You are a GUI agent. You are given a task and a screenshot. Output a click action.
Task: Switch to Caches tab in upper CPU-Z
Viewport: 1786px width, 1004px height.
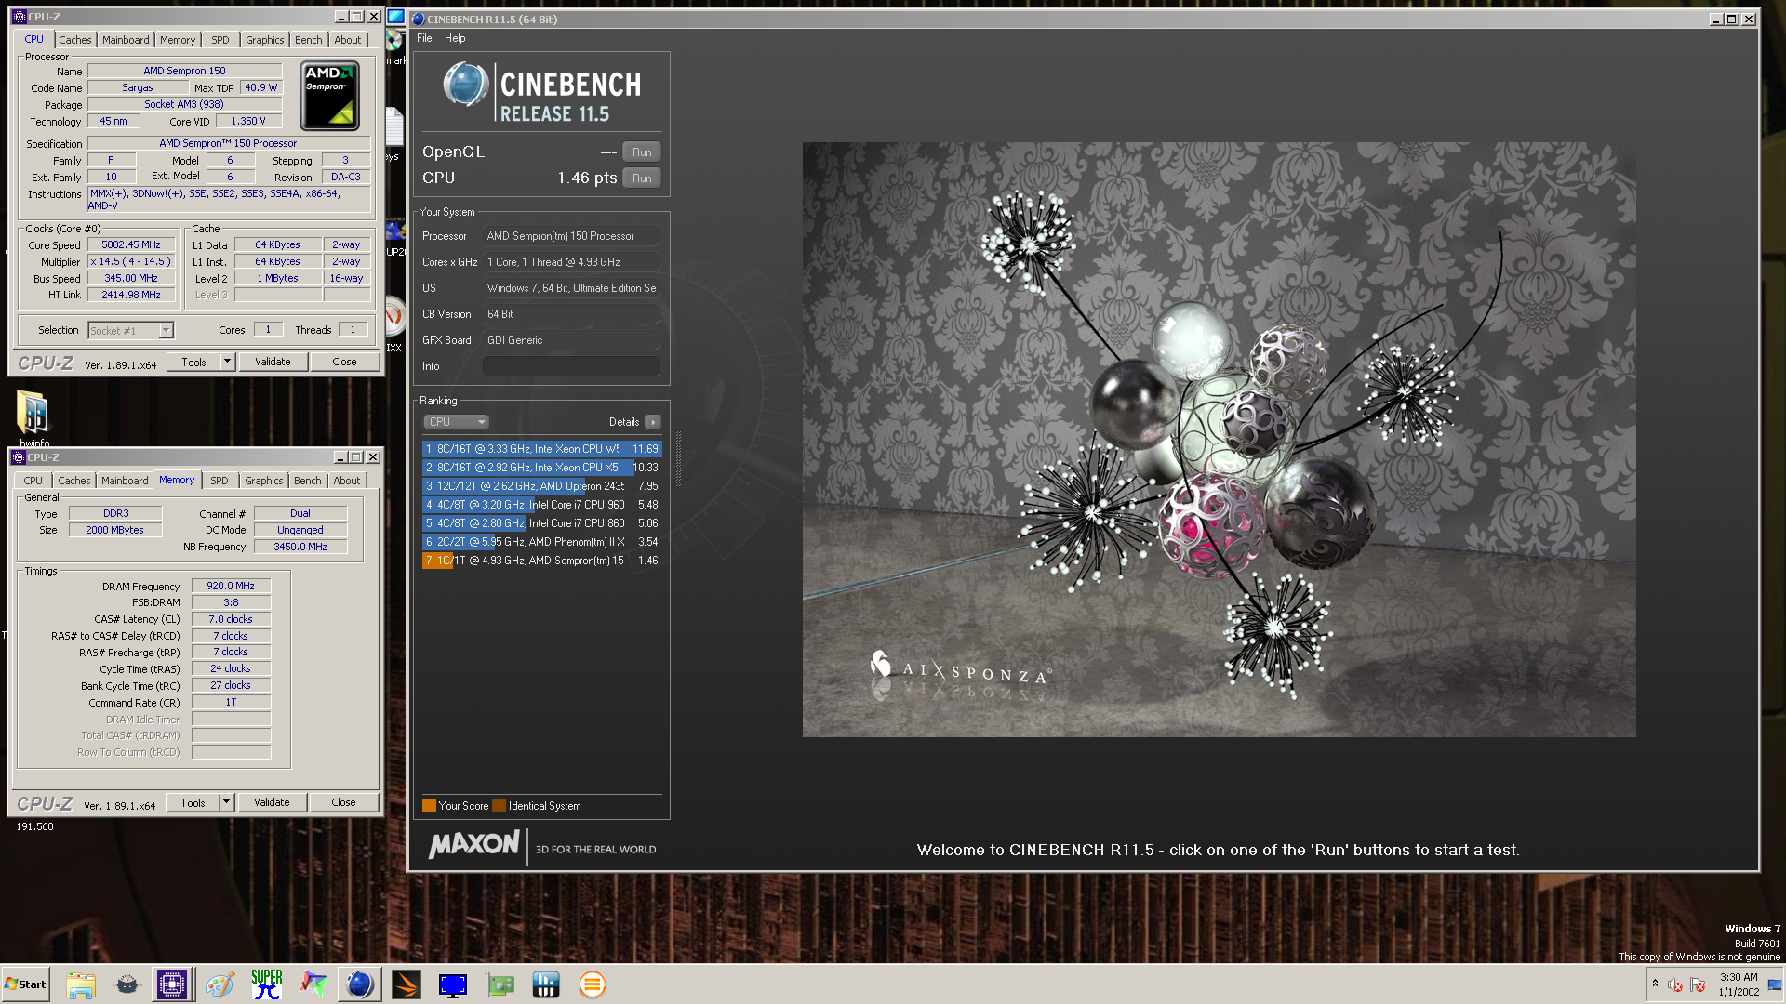pos(75,40)
